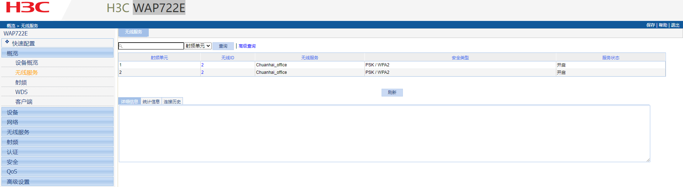This screenshot has width=683, height=187.
Task: Expand the 高级设置 sidebar section
Action: [58, 182]
